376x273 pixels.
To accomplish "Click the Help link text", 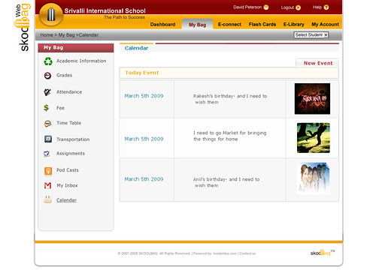I will [x=317, y=7].
